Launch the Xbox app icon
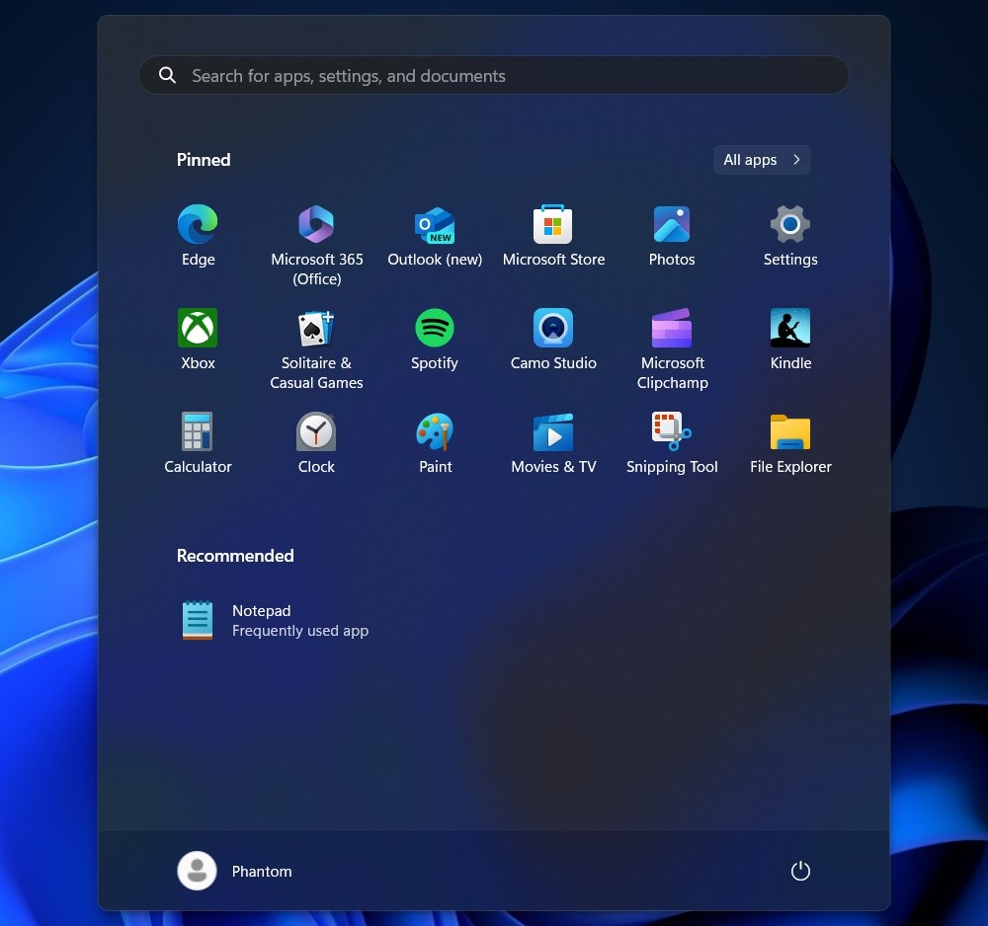The height and width of the screenshot is (926, 988). tap(198, 328)
